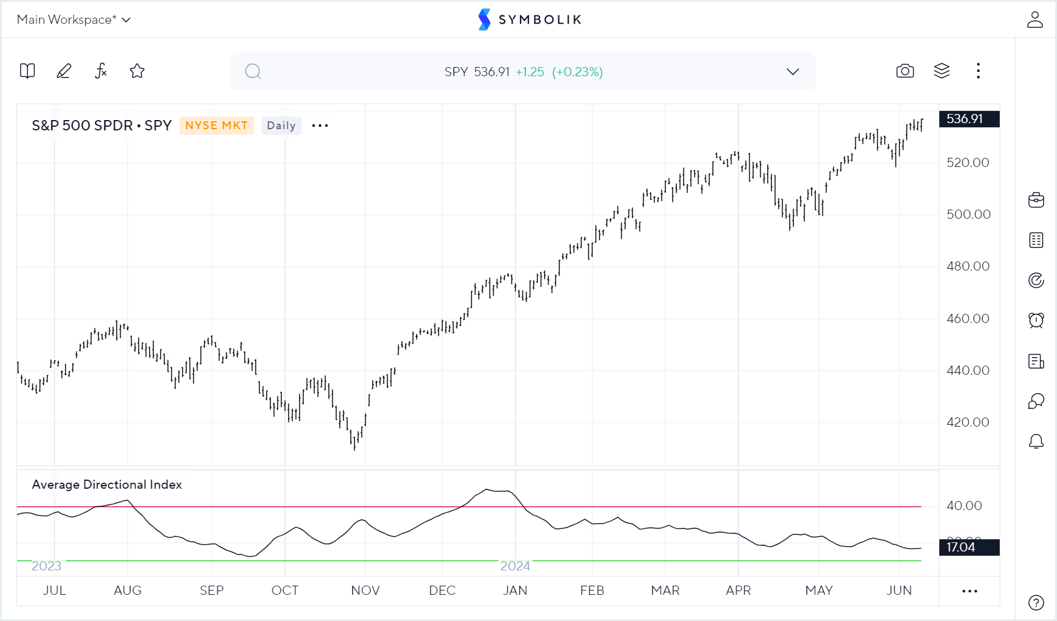Click the FEB month label

click(x=592, y=591)
